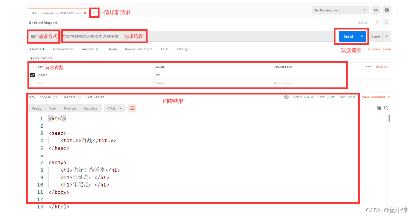The height and width of the screenshot is (217, 414).
Task: Open the Cookies link under Send
Action: (374, 49)
